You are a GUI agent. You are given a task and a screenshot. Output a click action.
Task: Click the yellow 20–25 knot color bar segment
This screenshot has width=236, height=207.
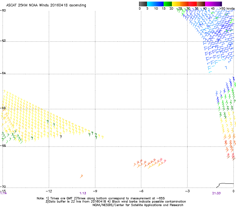176,4
